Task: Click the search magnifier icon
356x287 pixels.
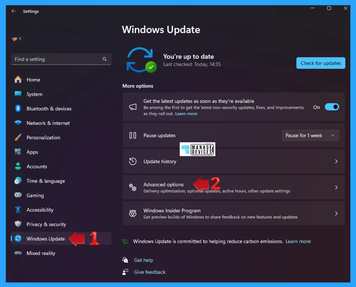Action: (104, 59)
